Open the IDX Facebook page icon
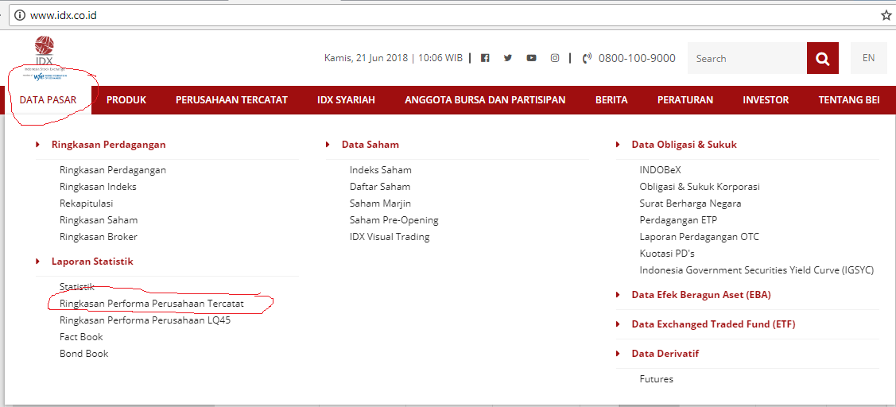Image resolution: width=896 pixels, height=407 pixels. [485, 58]
